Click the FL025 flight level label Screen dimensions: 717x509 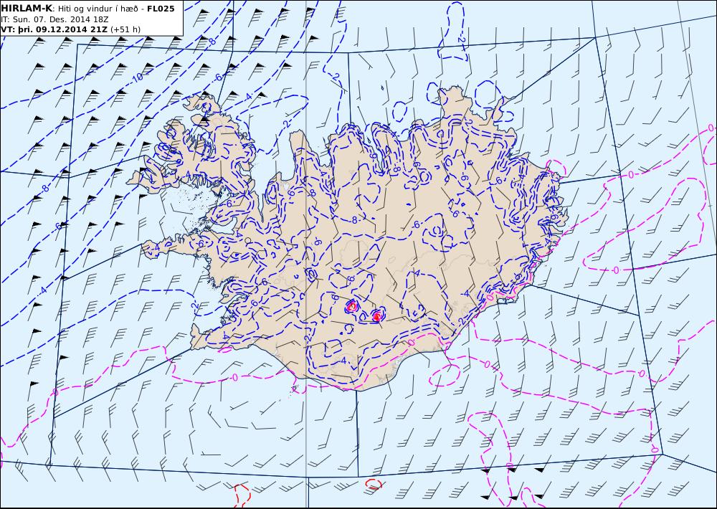161,9
